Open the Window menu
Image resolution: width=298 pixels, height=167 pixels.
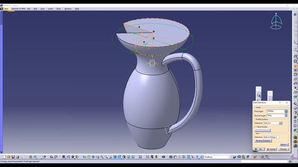click(x=68, y=9)
